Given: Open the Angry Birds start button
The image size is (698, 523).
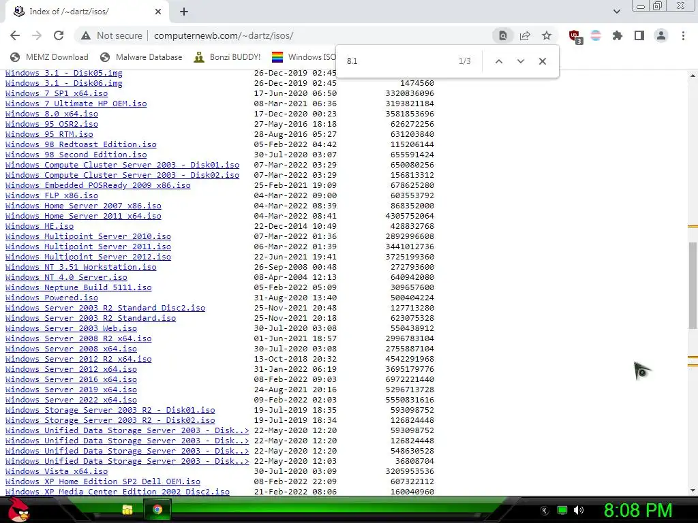Looking at the screenshot, I should 18,509.
